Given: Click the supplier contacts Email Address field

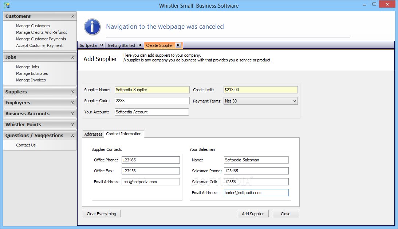Looking at the screenshot, I should [x=151, y=182].
